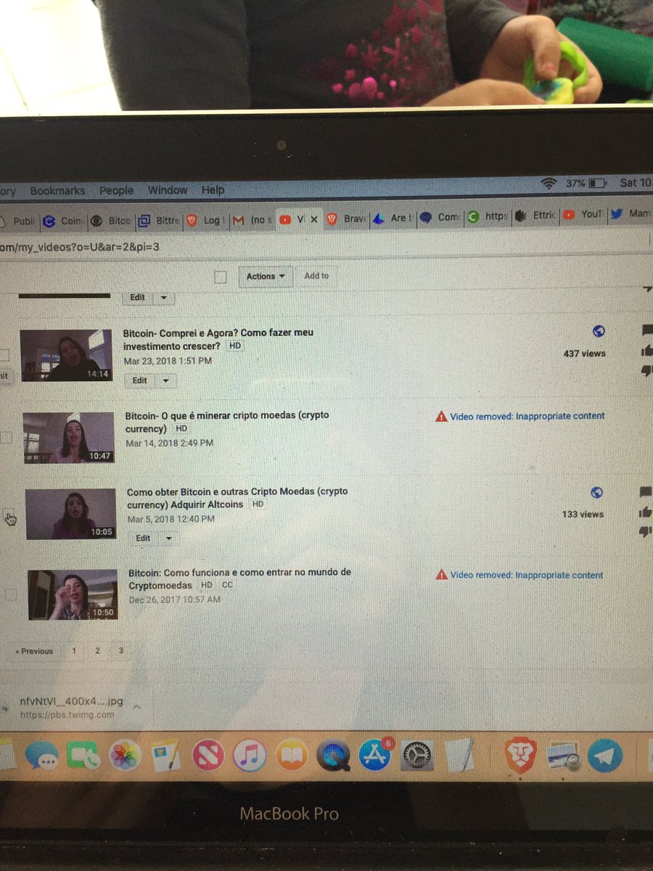Click the battery icon in the menu bar
Screen dimensions: 653x871
coord(597,184)
